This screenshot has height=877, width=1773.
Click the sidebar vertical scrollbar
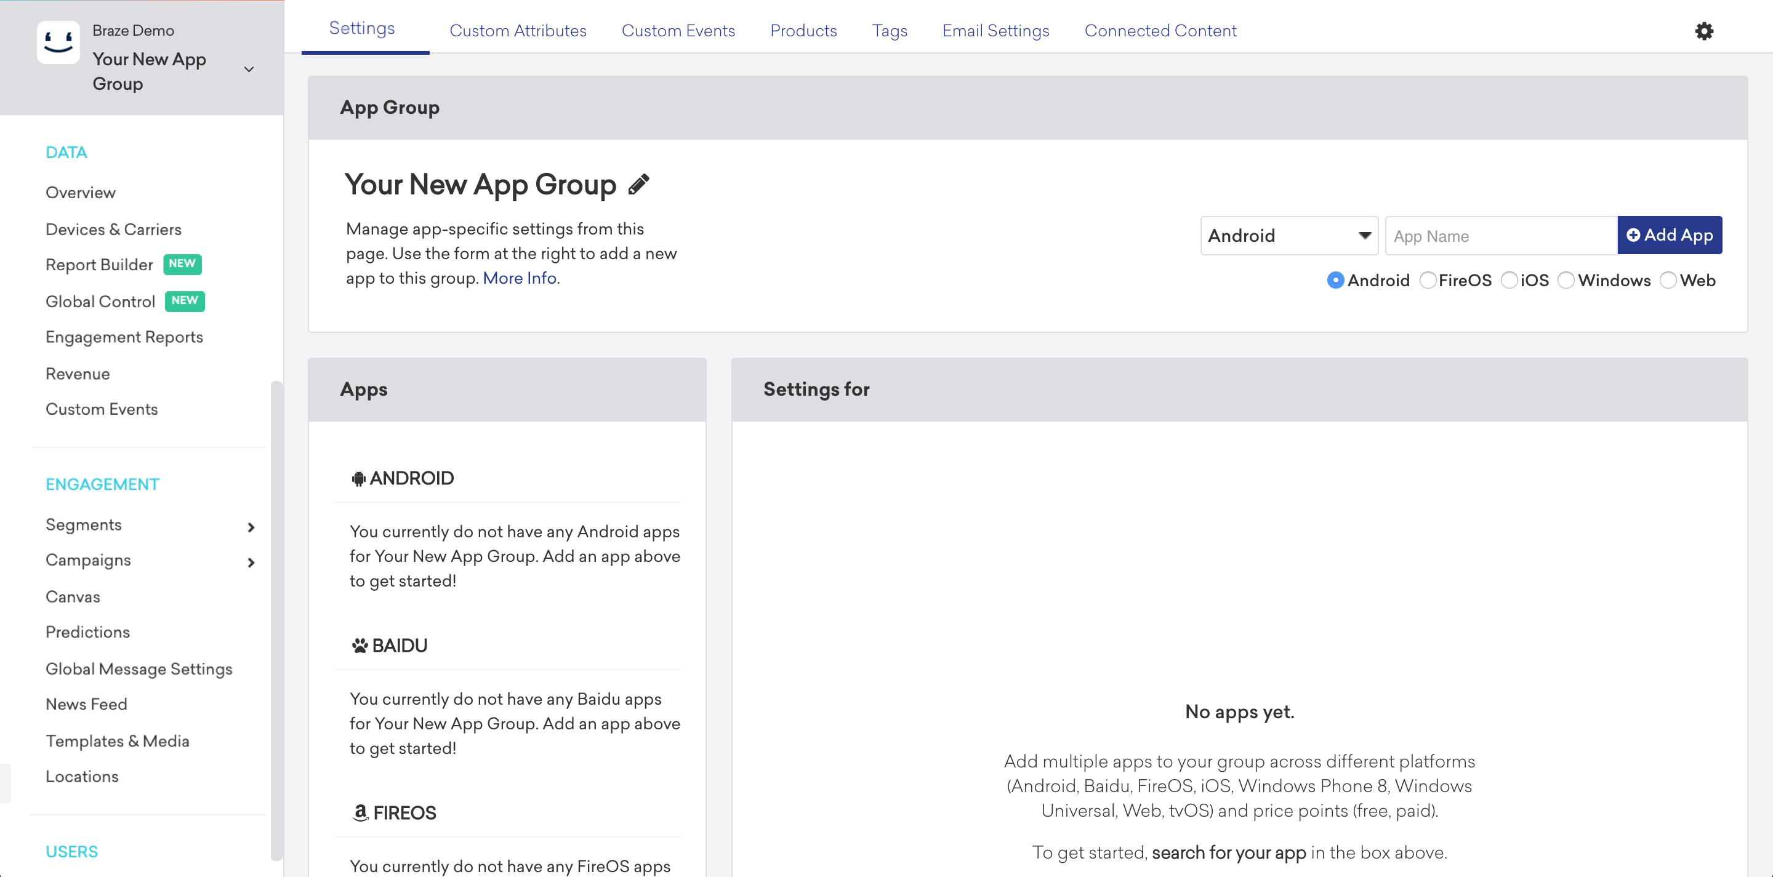click(x=276, y=619)
